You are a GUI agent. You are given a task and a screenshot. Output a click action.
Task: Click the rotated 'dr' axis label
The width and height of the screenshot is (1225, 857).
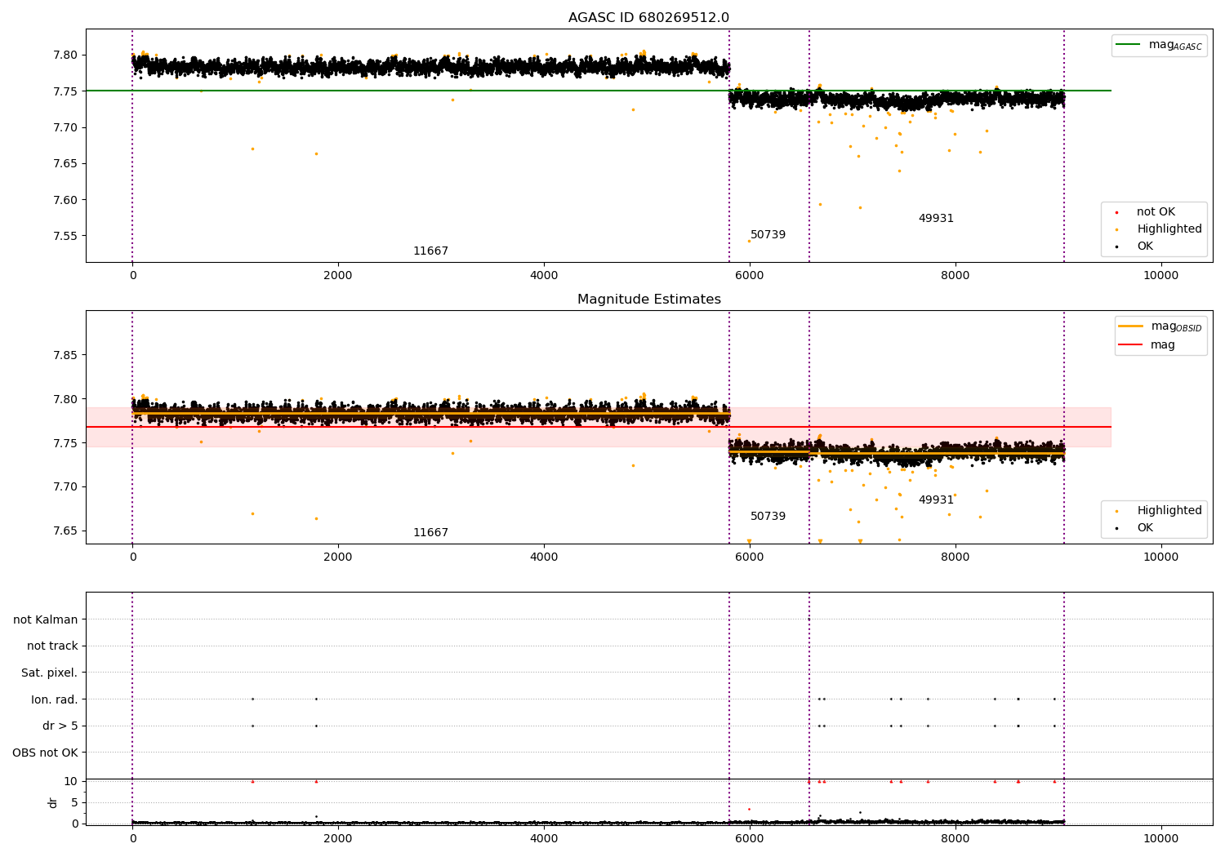click(53, 802)
